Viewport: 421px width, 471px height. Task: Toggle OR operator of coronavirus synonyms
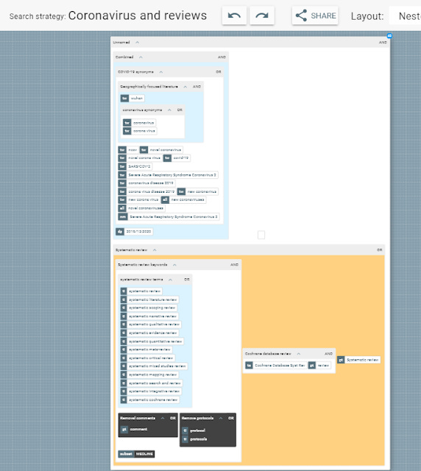(180, 110)
